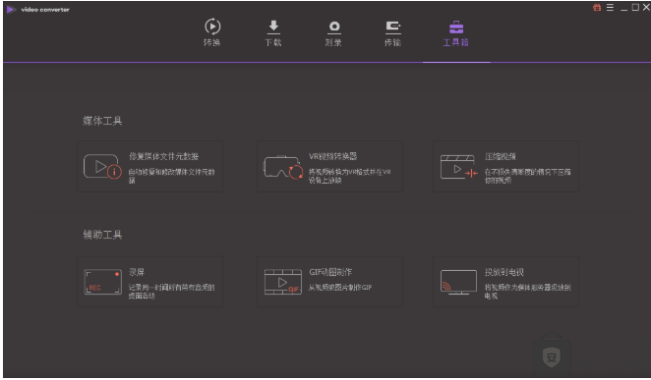
Task: Open the hamburger menu in title bar
Action: coord(610,8)
